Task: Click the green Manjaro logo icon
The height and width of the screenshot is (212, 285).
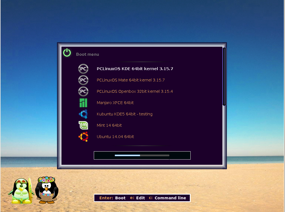Action: pos(83,103)
